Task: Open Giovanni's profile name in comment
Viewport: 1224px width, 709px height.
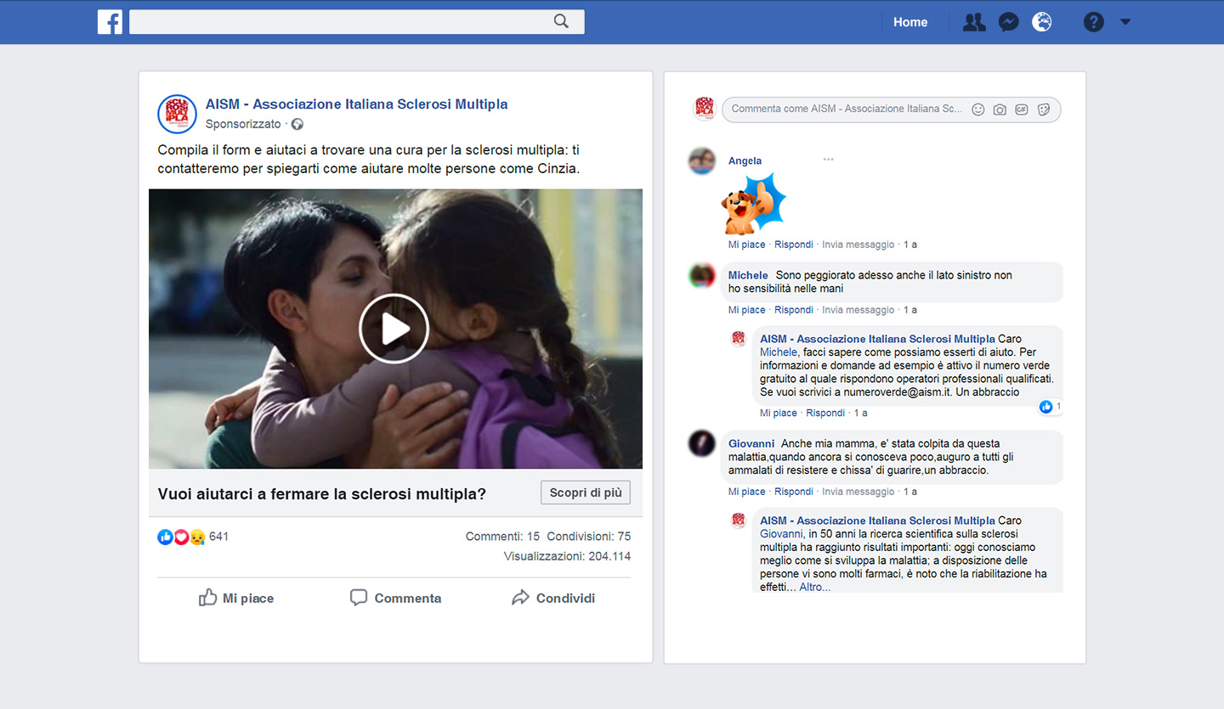Action: (751, 443)
